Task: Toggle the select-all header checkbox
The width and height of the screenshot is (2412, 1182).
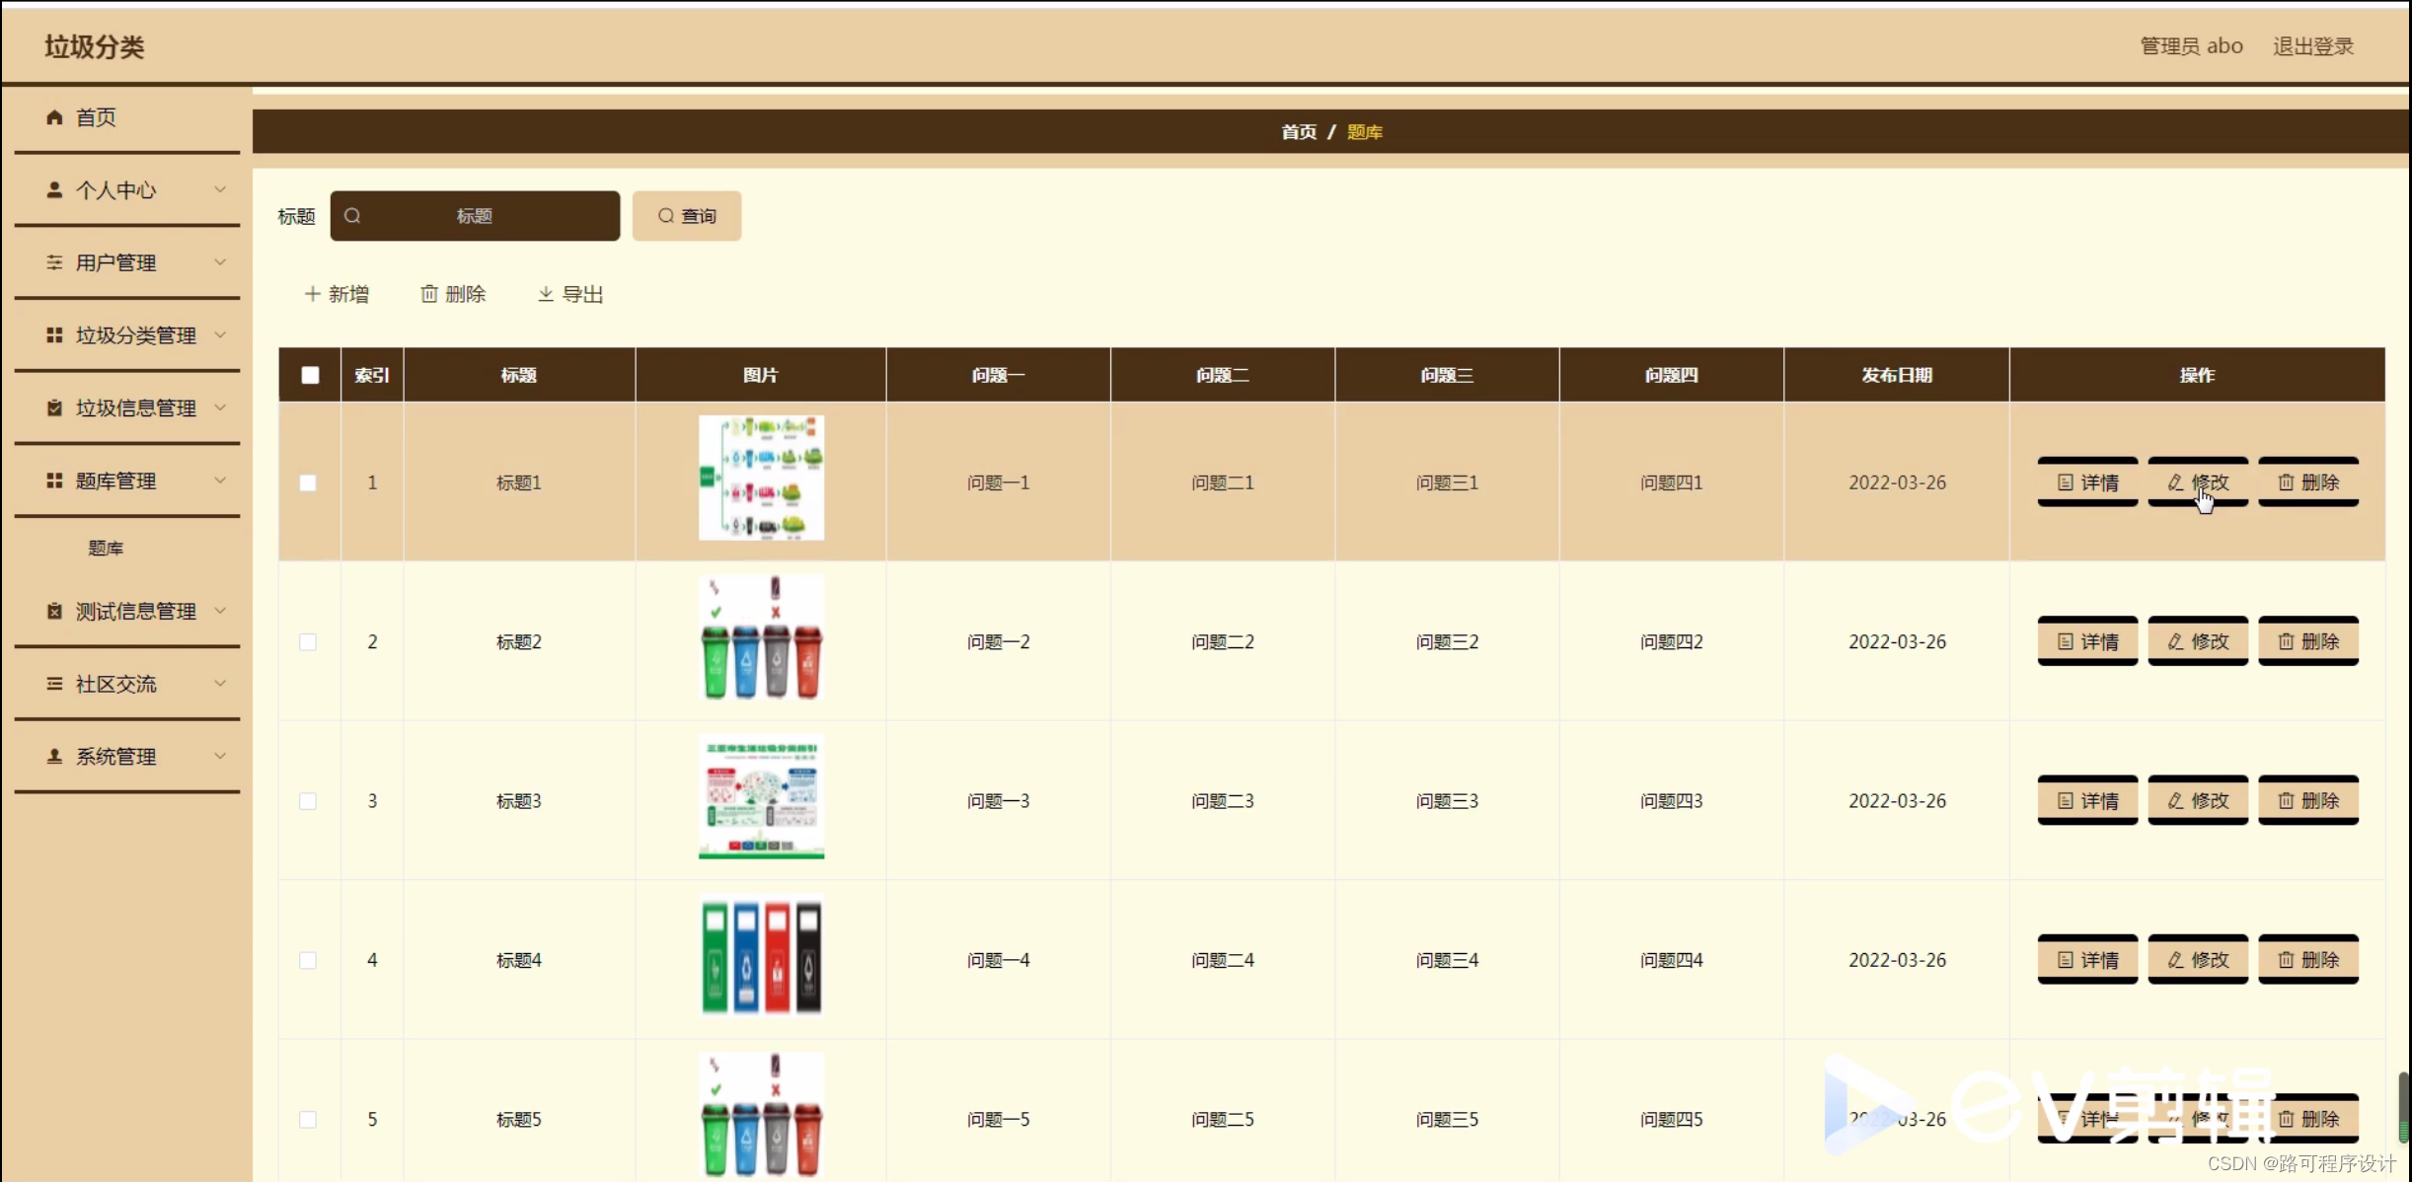Action: [308, 375]
